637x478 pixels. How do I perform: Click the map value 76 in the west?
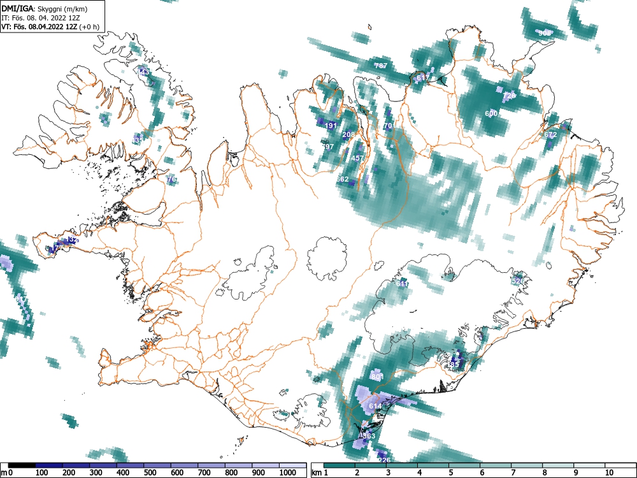[171, 179]
